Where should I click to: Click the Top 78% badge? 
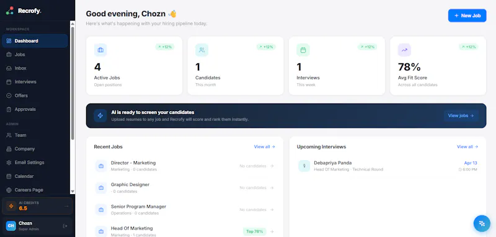[x=255, y=231]
